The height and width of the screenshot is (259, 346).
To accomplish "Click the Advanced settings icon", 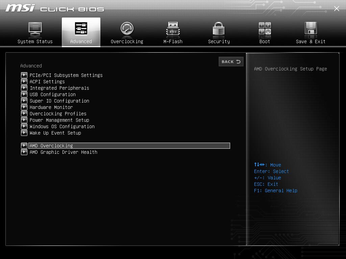I will [x=81, y=29].
